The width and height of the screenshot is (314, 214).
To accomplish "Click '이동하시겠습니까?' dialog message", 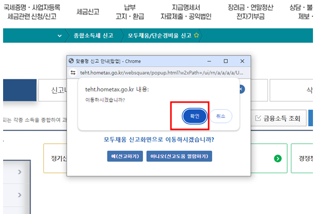I will pyautogui.click(x=105, y=100).
